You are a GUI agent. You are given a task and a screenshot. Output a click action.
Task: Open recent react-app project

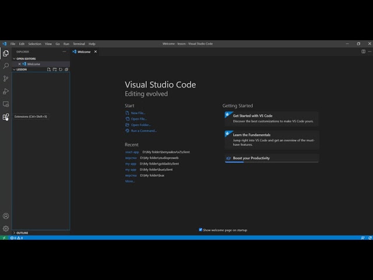(x=132, y=152)
